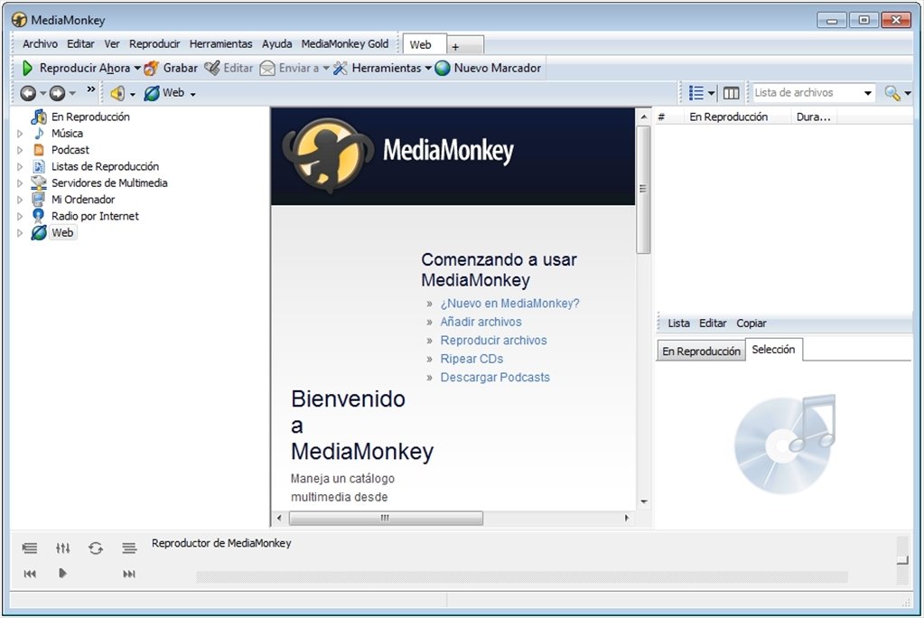924x618 pixels.
Task: Skip to previous track in player
Action: [x=30, y=574]
